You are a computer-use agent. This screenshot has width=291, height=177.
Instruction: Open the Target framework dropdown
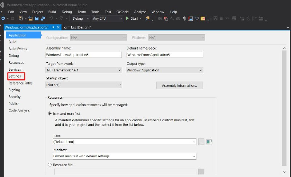coord(84,70)
